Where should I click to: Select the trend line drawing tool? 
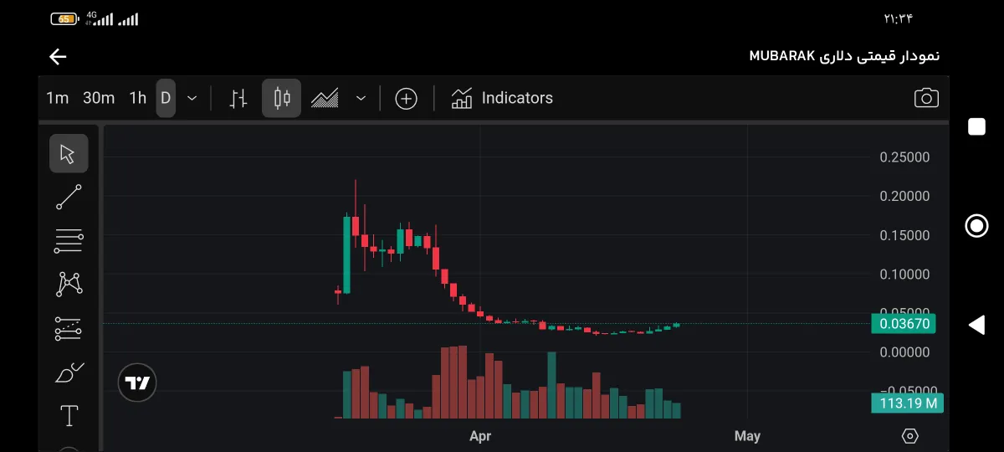click(69, 198)
